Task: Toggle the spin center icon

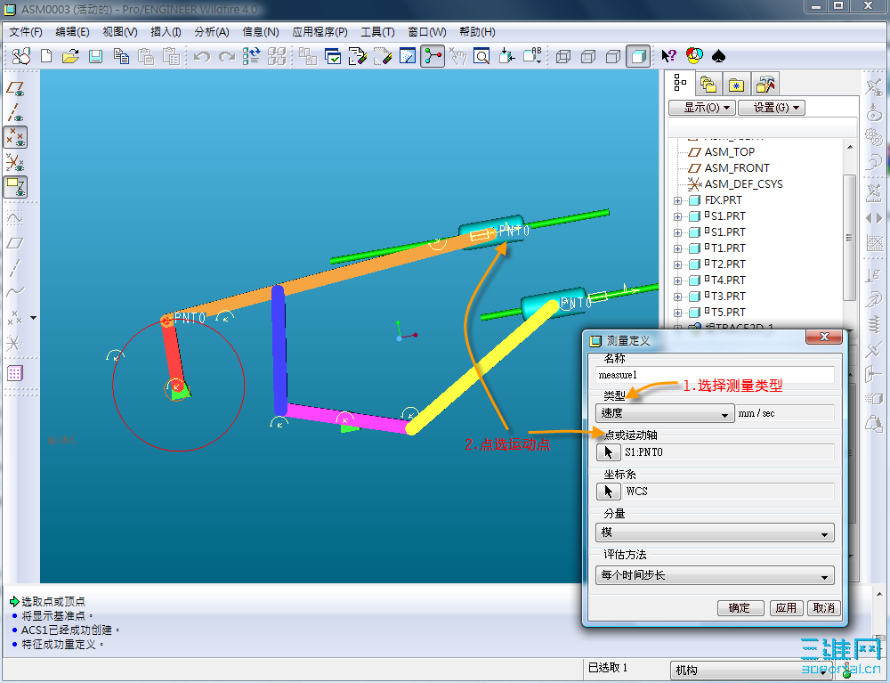Action: 433,56
